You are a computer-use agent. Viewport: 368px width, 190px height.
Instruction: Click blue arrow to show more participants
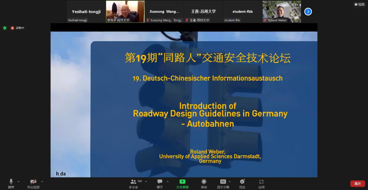click(308, 12)
